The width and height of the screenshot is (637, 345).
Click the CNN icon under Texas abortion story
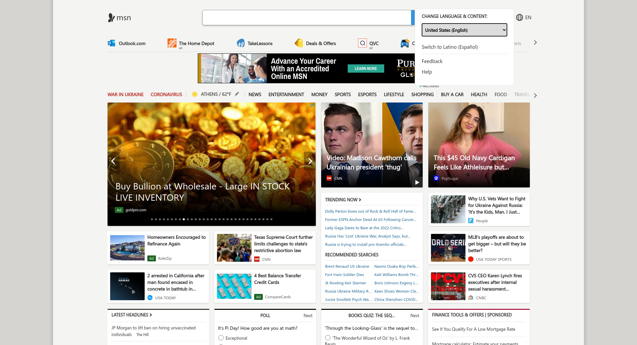click(x=257, y=259)
